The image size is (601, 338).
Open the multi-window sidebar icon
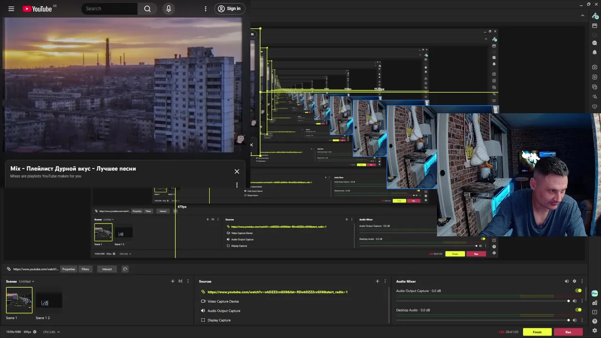tap(595, 87)
